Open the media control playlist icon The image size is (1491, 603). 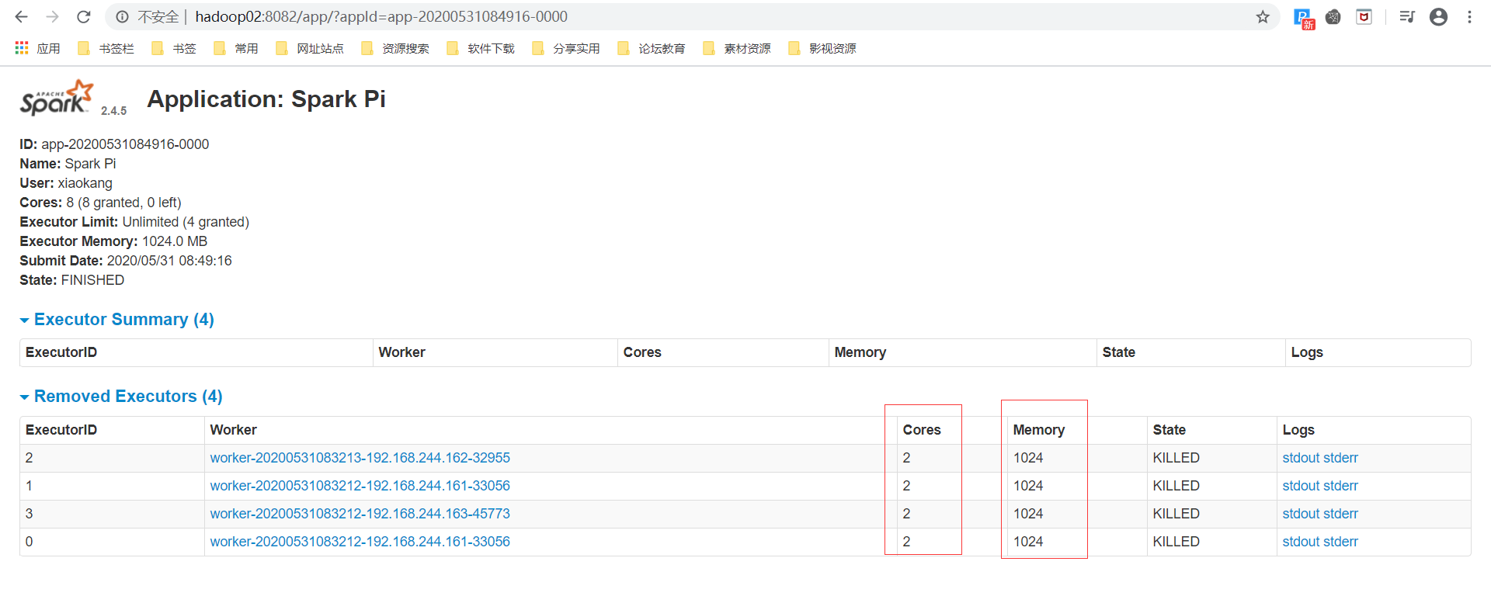click(x=1407, y=16)
